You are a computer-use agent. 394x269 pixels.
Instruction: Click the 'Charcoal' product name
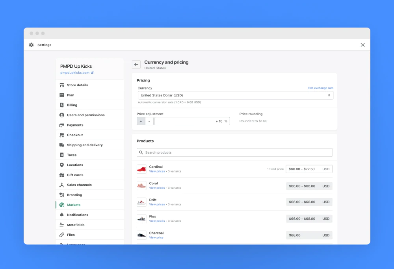point(156,233)
